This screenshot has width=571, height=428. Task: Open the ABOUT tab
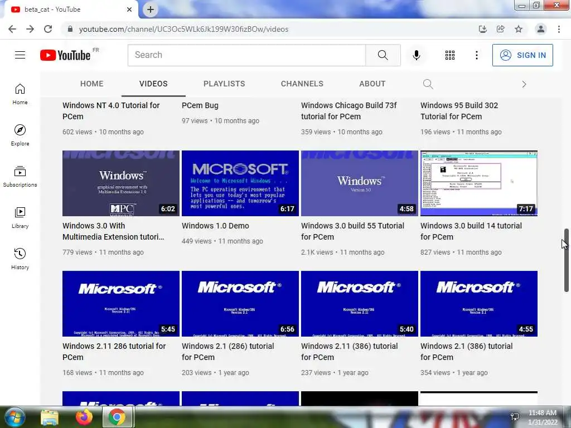point(372,84)
